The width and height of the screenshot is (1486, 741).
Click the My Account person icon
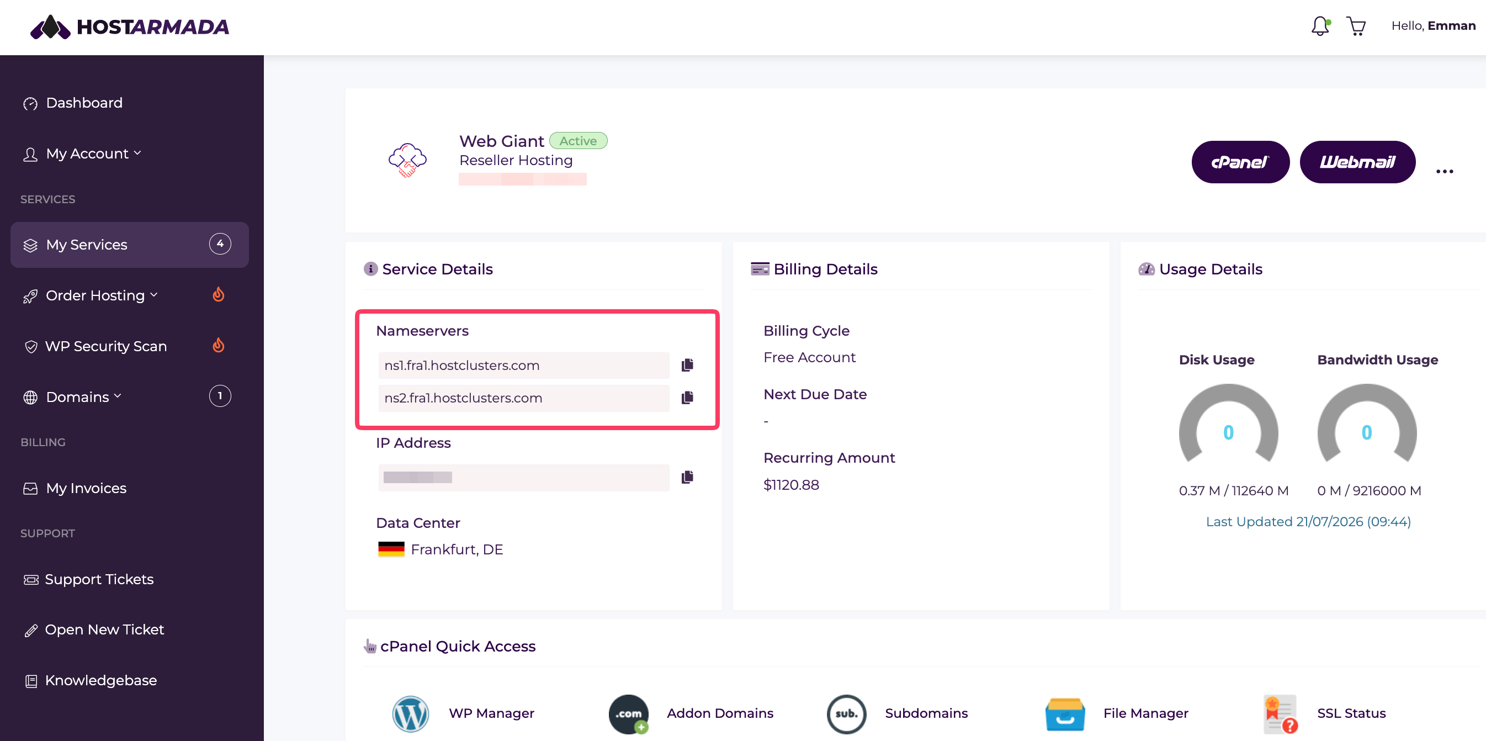click(30, 154)
